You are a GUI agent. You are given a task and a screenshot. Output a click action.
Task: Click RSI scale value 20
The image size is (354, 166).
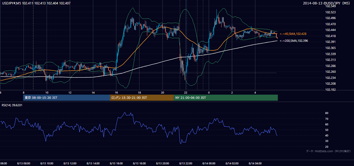(327, 147)
